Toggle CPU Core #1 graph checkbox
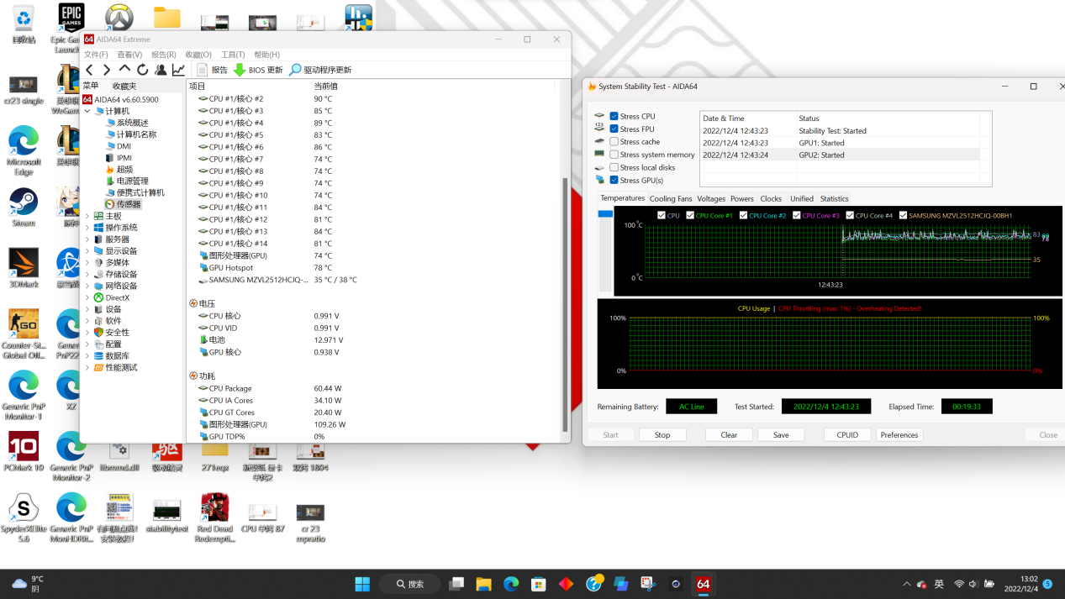1065x599 pixels. pyautogui.click(x=691, y=216)
